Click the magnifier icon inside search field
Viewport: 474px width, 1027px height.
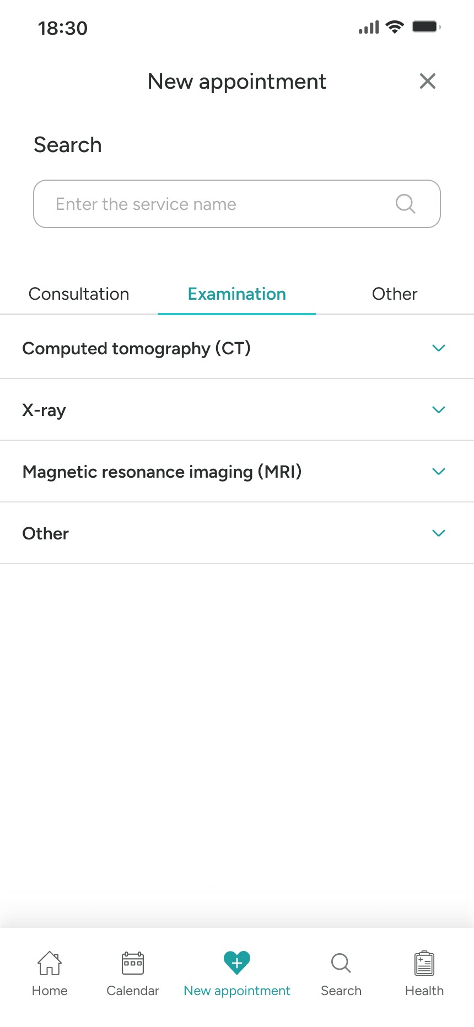click(x=405, y=204)
